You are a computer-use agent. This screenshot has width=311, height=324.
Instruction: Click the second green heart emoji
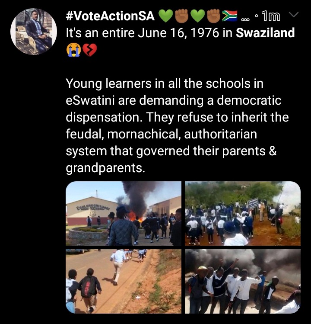[198, 16]
